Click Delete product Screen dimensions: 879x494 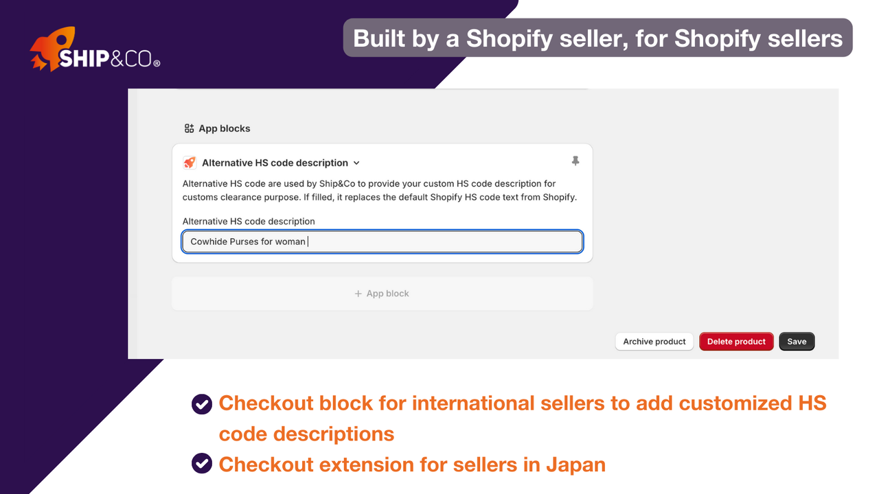[x=736, y=341]
